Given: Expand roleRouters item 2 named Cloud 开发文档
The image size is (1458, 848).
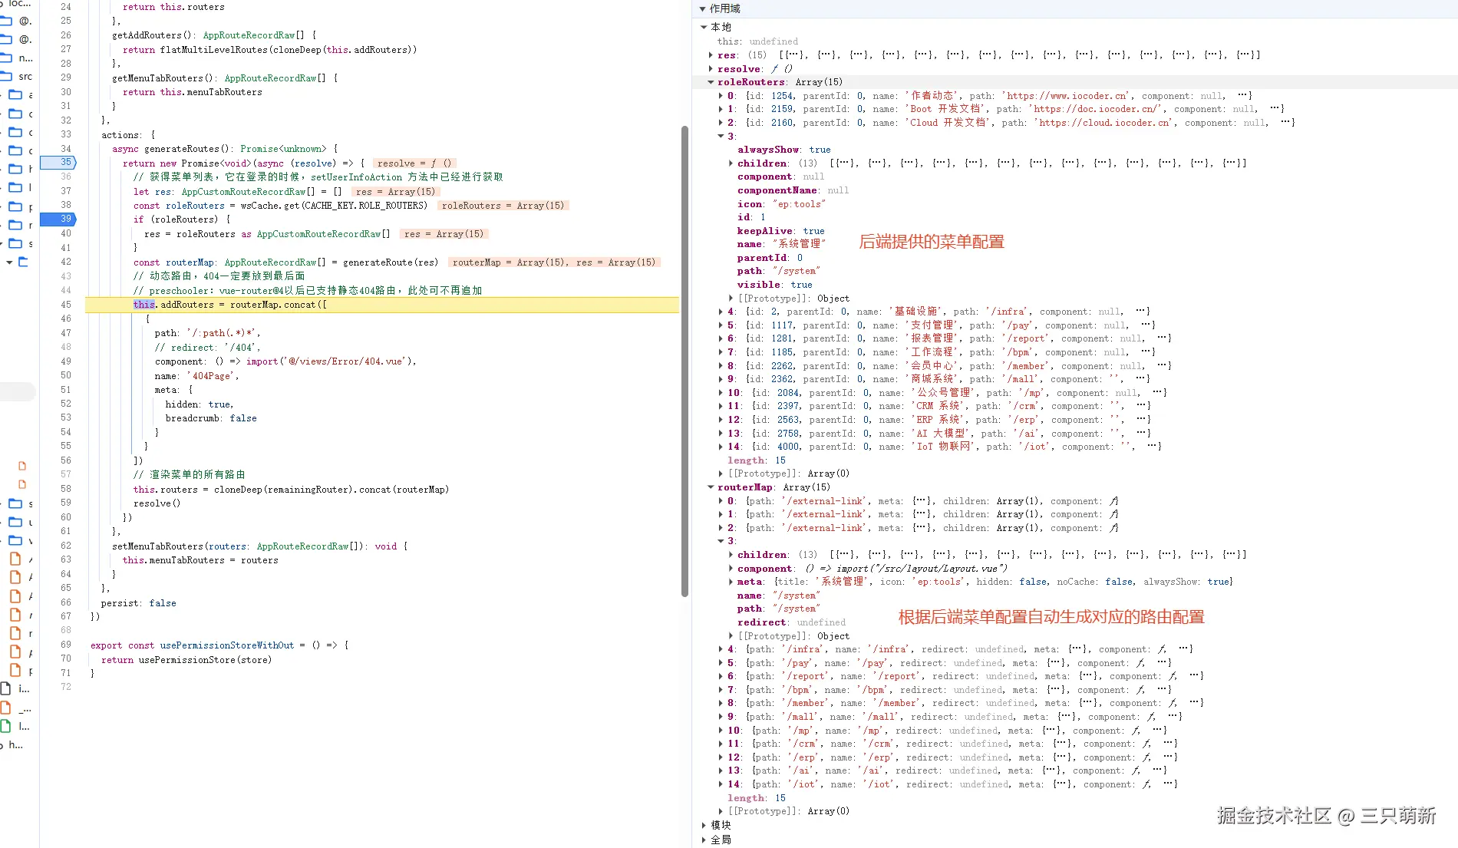Looking at the screenshot, I should (721, 123).
